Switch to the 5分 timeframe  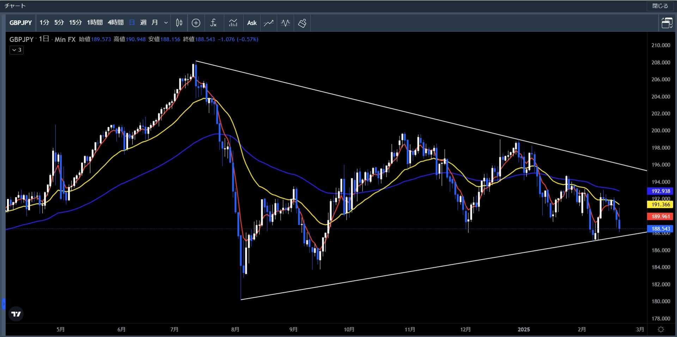(x=59, y=23)
